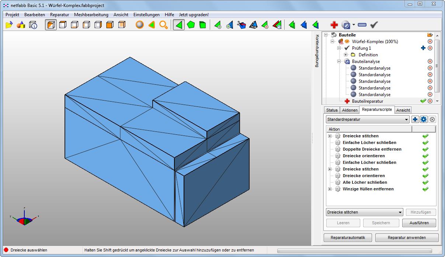The width and height of the screenshot is (445, 257).
Task: Click the magnifier zoom icon
Action: click(x=163, y=25)
